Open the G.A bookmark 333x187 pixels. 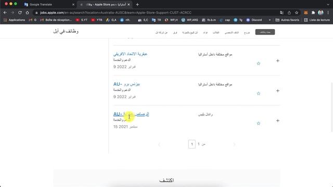tap(111, 20)
